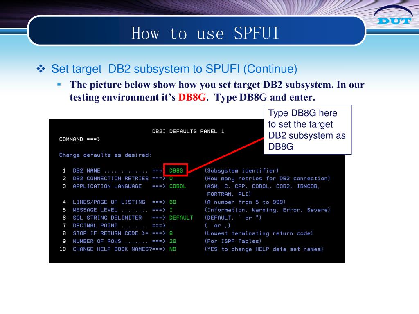Viewport: 419px width, 314px height.
Task: Click the 'DB2 NAME' label
Action: coord(87,170)
